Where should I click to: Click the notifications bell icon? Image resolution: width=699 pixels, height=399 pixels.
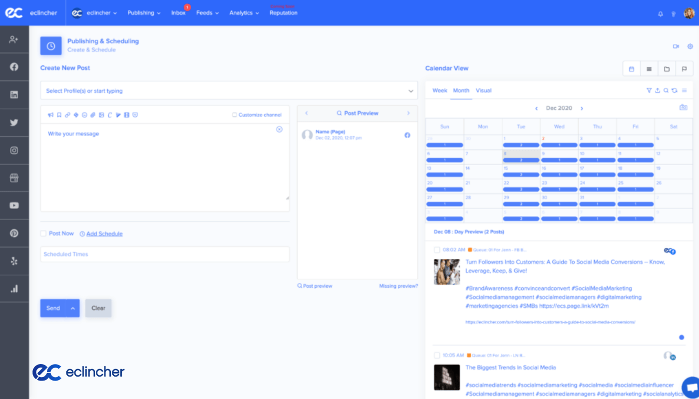point(661,13)
